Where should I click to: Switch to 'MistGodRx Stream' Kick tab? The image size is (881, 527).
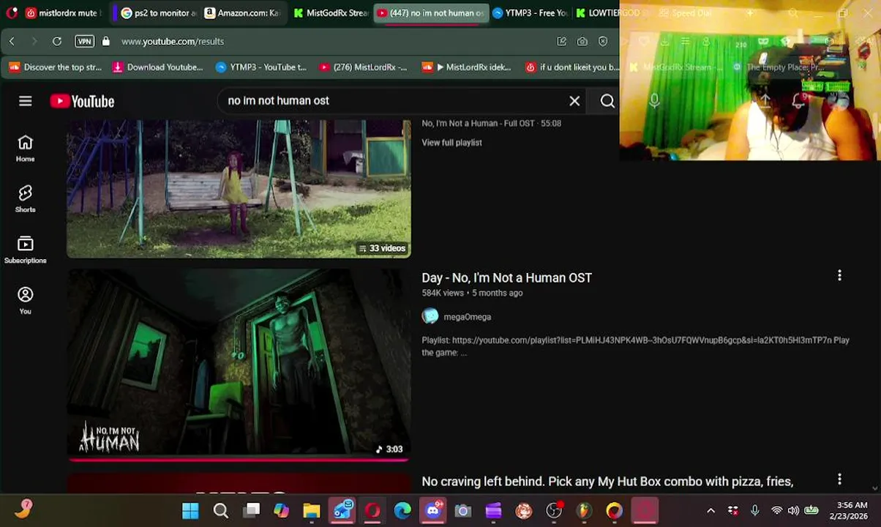[331, 12]
